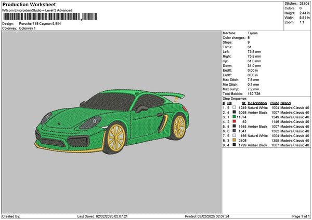Choose the dark gray swatch beside 1041
This screenshot has width=312, height=220.
(234, 131)
